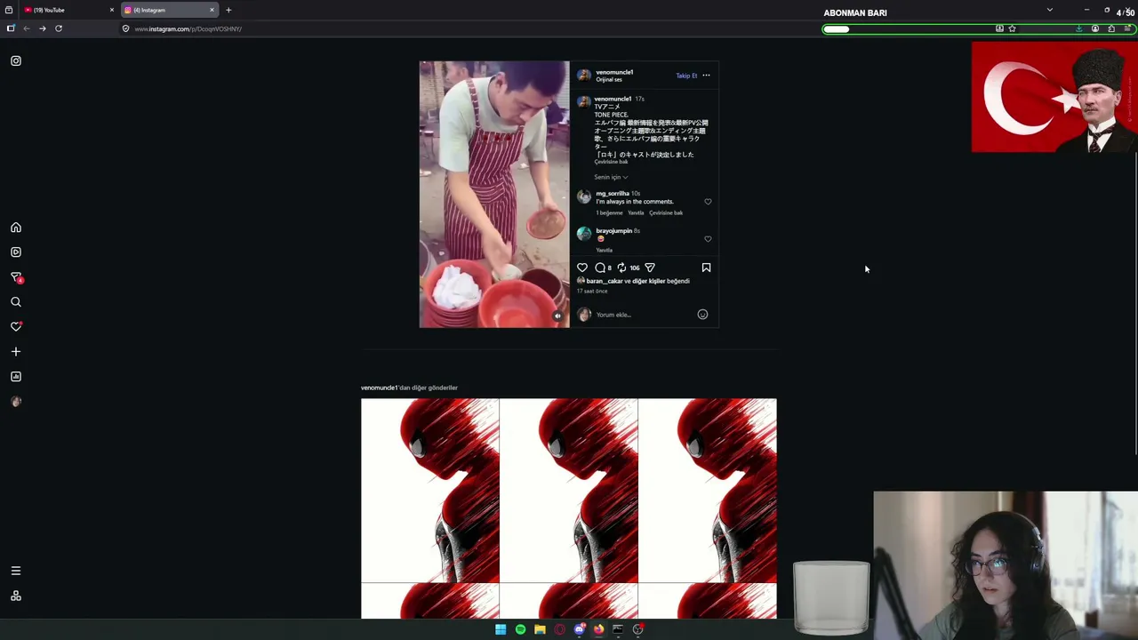Open Instagram search from the sidebar
1138x640 pixels.
pos(15,302)
